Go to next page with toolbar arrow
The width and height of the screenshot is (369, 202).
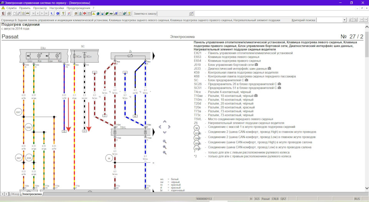pos(42,13)
